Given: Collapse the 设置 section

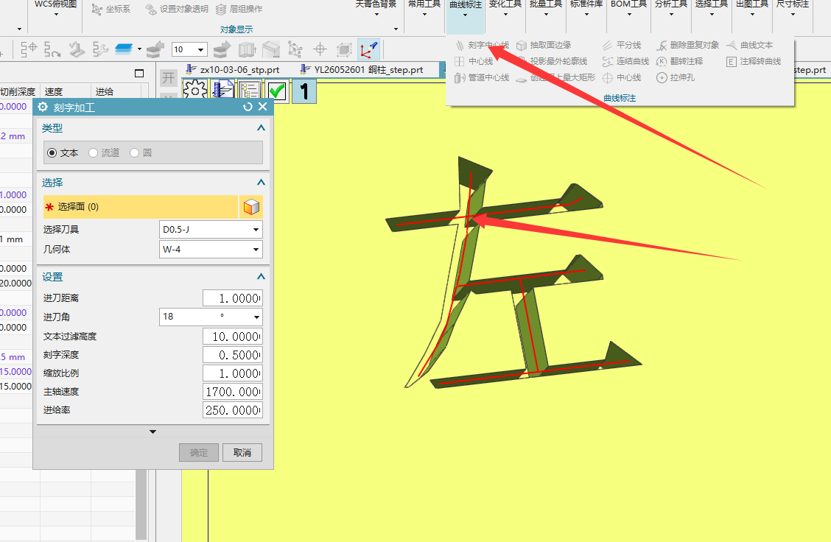Looking at the screenshot, I should pos(261,277).
